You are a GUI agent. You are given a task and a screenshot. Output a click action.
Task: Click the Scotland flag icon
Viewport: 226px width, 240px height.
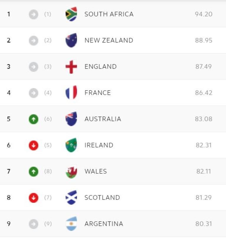point(71,198)
